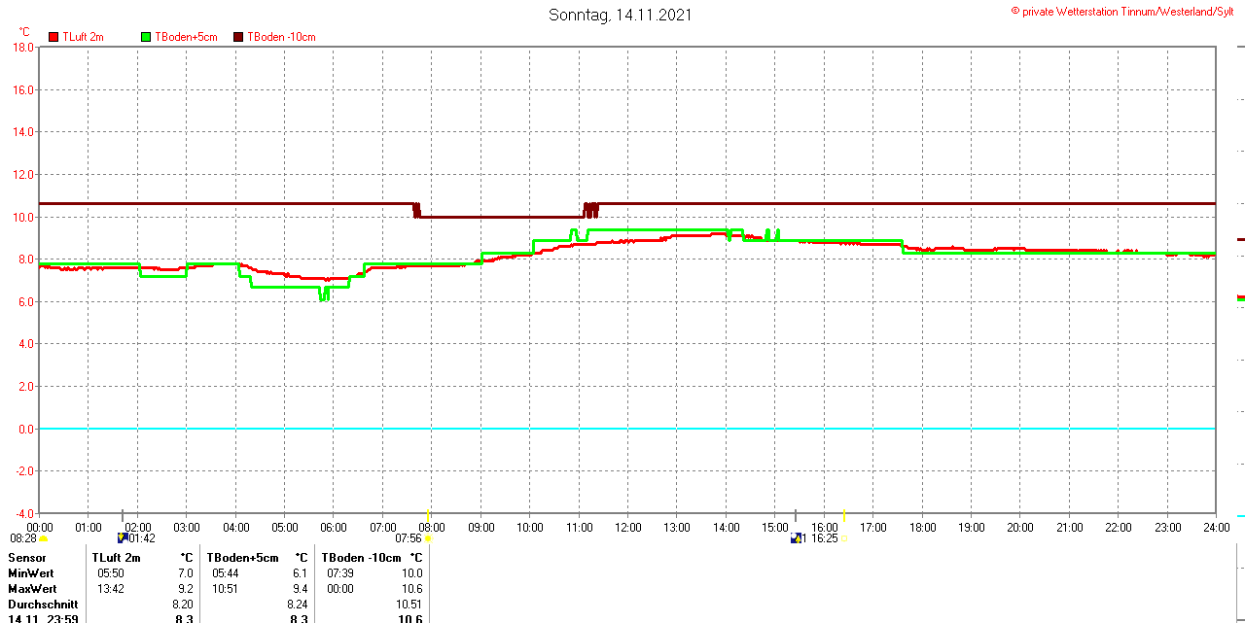Image resolution: width=1245 pixels, height=623 pixels.
Task: Click the green TBoden+5cm legend square
Action: click(146, 37)
